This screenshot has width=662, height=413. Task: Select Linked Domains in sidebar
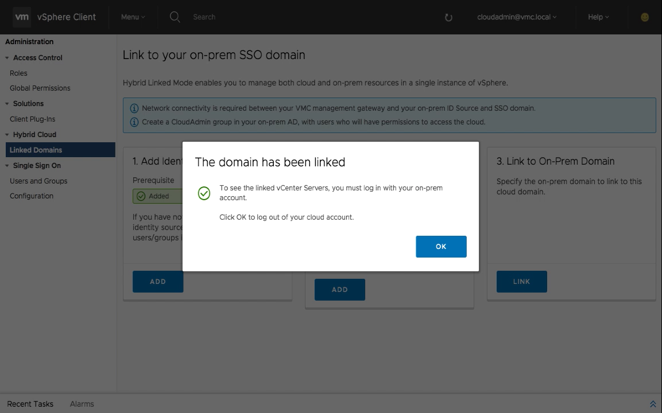tap(36, 150)
